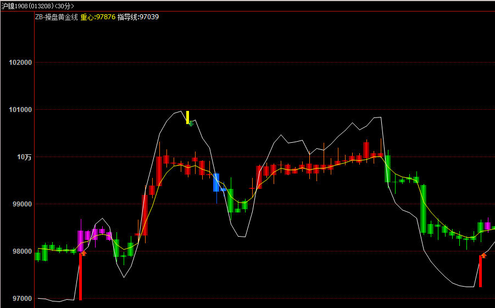495x308 pixels.
Task: Click the tallest green candlestick falling below 99000
Action: click(424, 209)
